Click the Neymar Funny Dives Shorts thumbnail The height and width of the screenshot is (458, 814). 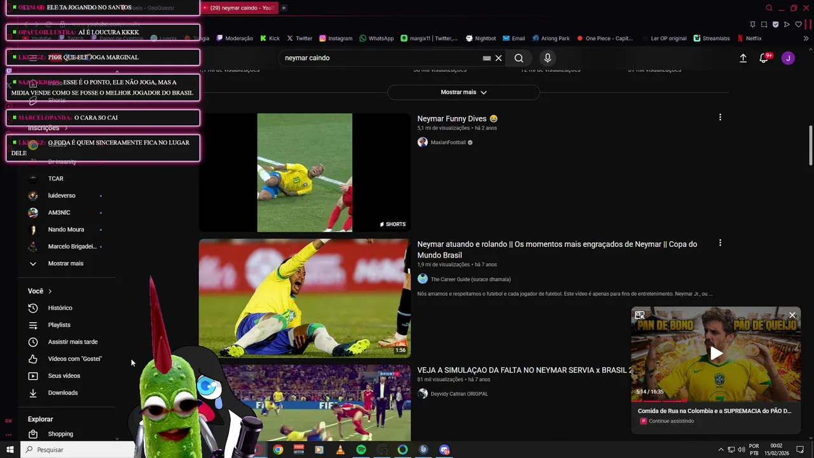305,172
